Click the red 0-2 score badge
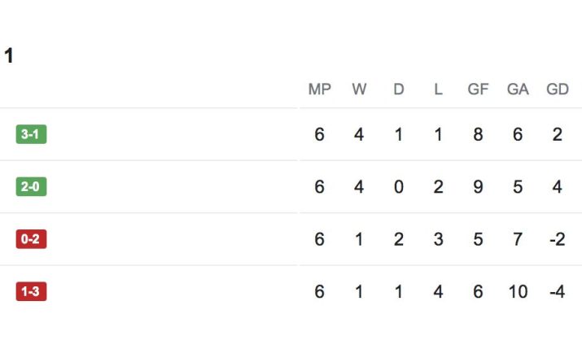582x349 pixels. pos(31,239)
